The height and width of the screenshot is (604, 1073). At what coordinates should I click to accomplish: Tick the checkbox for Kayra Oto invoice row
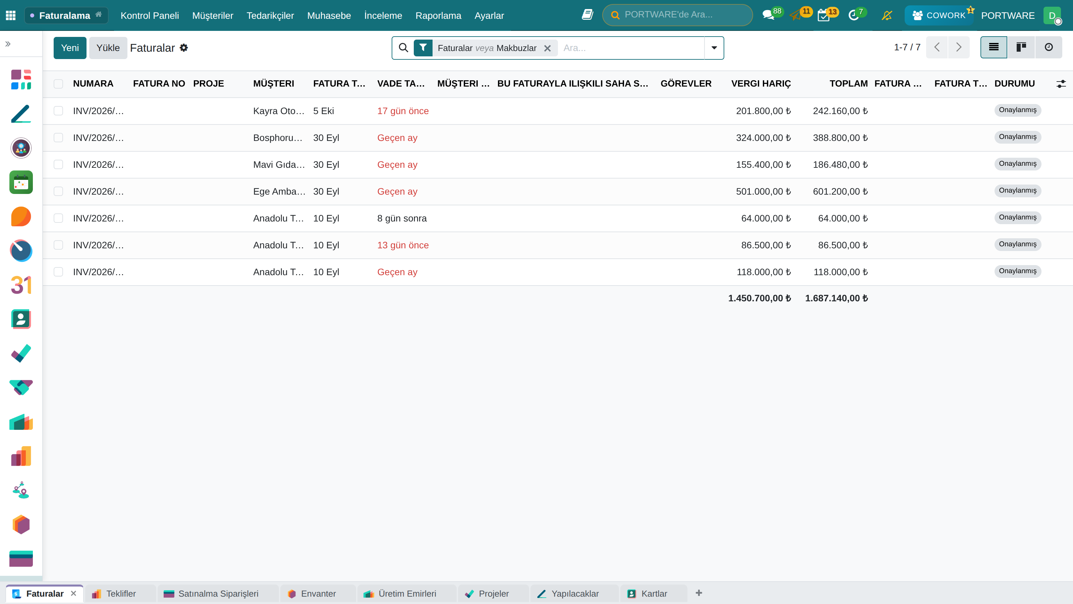pos(58,111)
